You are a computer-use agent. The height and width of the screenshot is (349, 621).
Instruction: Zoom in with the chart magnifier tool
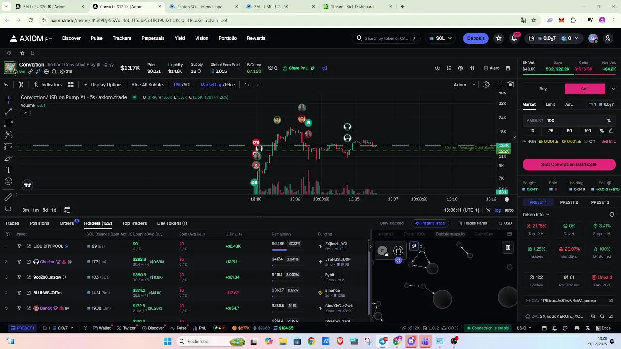8,209
